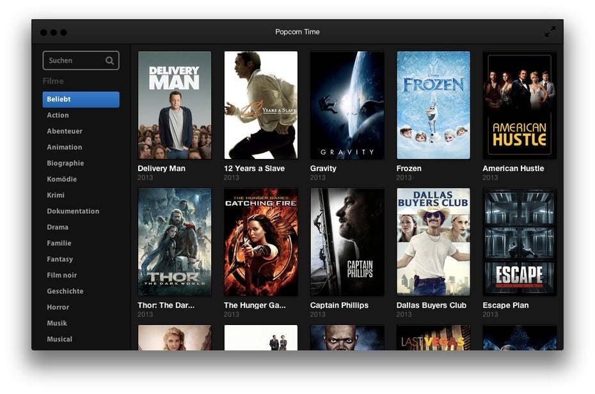Select the Musical genre
This screenshot has width=595, height=394.
point(59,339)
